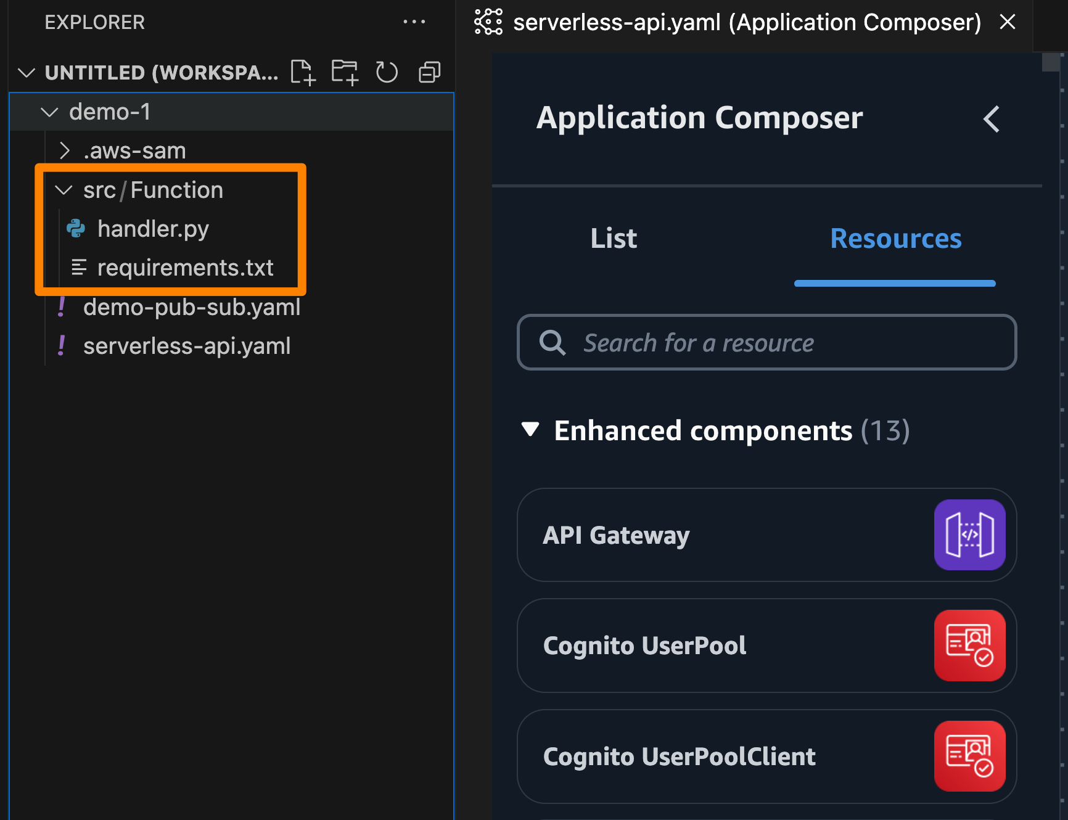
Task: Open Explorer more actions ellipsis menu
Action: (x=414, y=22)
